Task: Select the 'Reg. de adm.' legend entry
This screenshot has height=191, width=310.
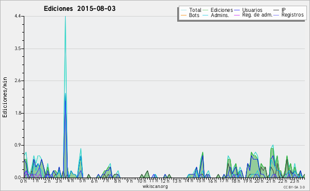Action: tap(253, 15)
